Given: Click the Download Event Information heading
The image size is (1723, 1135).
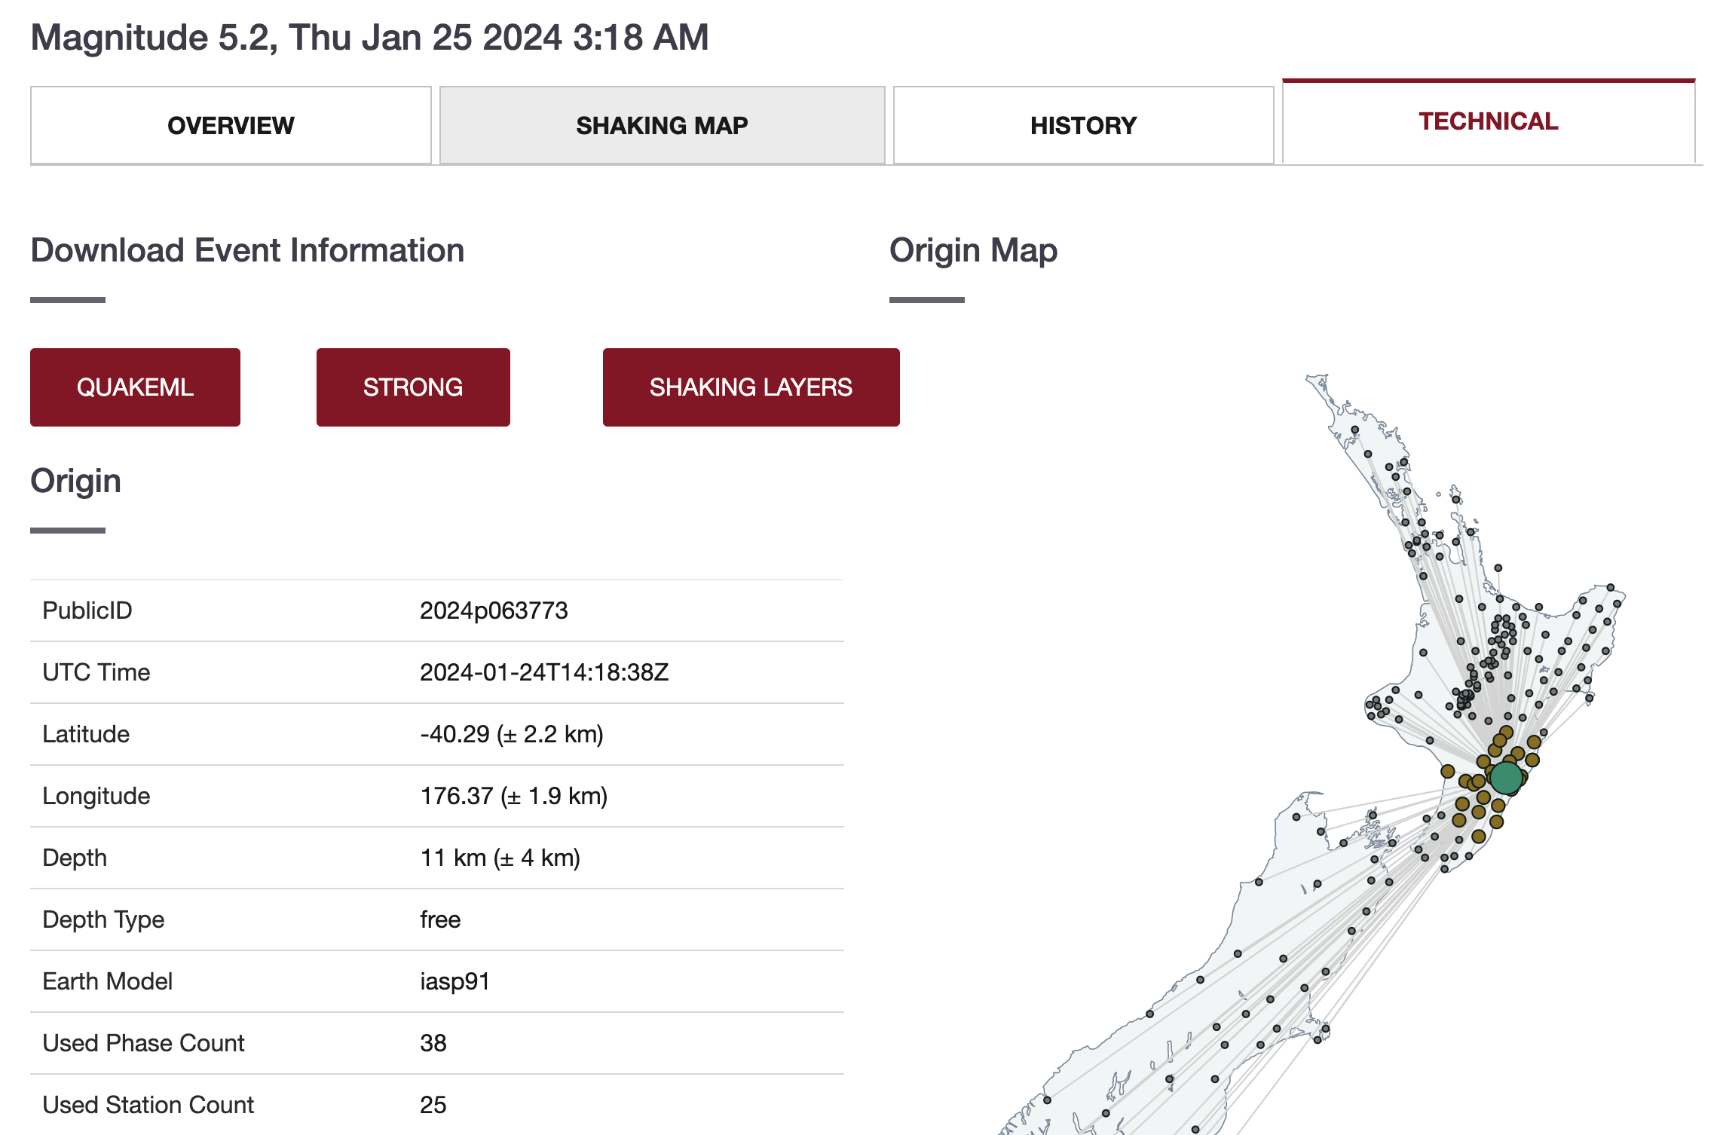Looking at the screenshot, I should click(247, 250).
